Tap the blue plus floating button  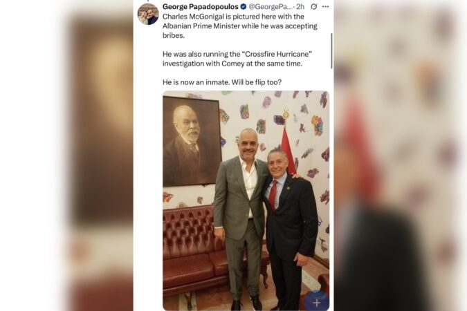click(x=317, y=303)
